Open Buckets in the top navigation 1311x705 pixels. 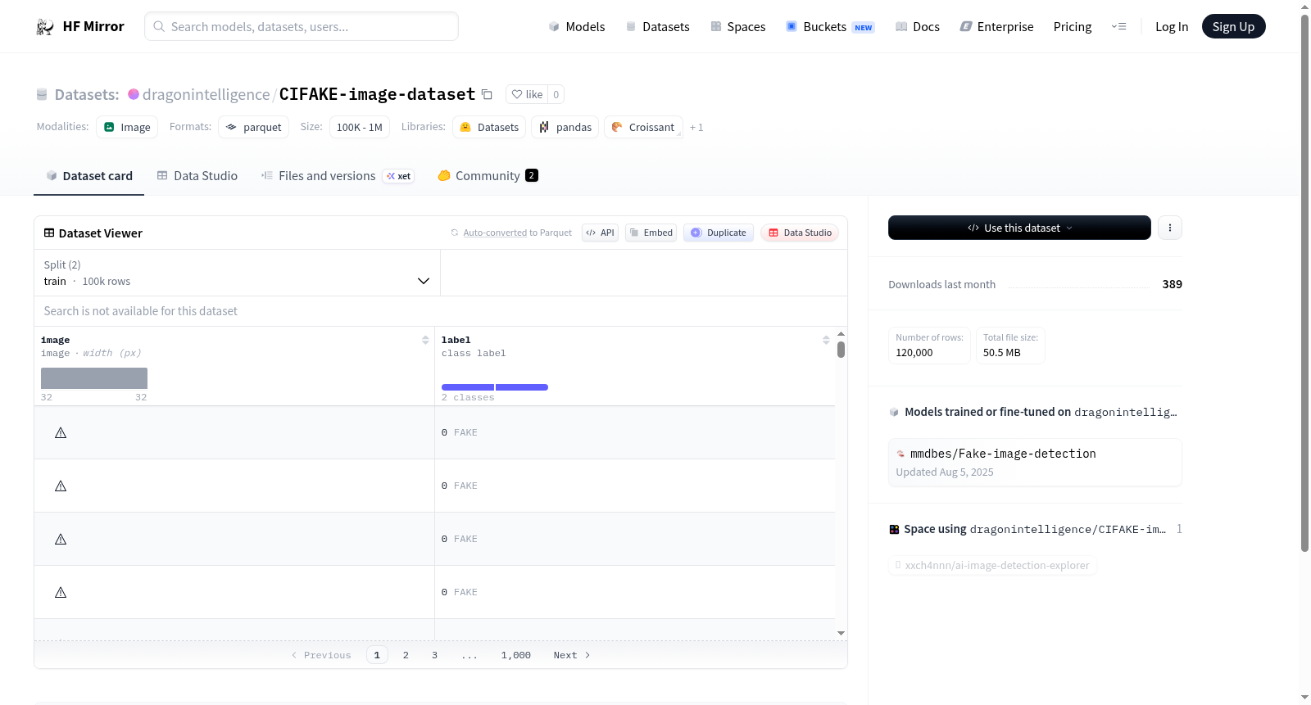(830, 27)
